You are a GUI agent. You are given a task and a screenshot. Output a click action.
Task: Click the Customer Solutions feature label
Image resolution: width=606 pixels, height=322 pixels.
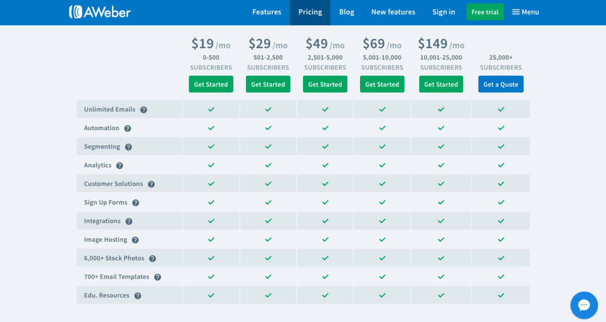(114, 184)
